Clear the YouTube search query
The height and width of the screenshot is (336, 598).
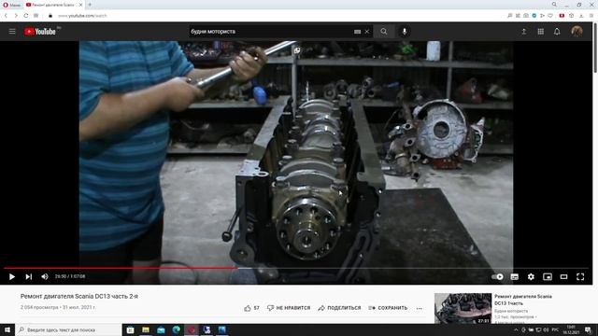pos(367,32)
